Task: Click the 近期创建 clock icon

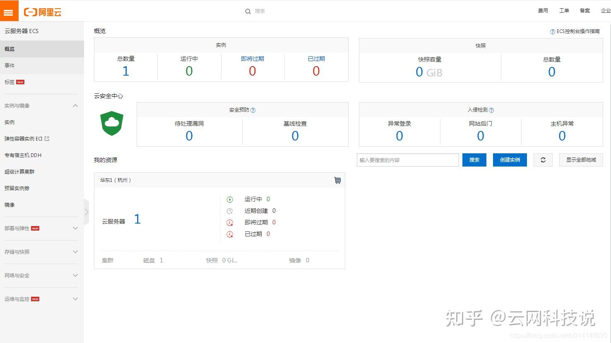Action: [x=230, y=211]
